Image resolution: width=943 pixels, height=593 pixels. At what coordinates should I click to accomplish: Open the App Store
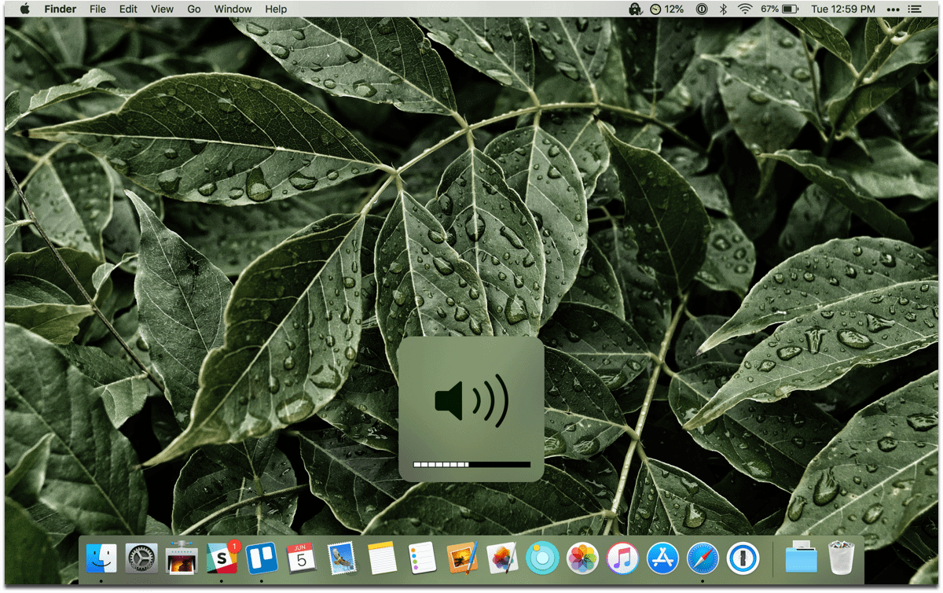pos(662,558)
